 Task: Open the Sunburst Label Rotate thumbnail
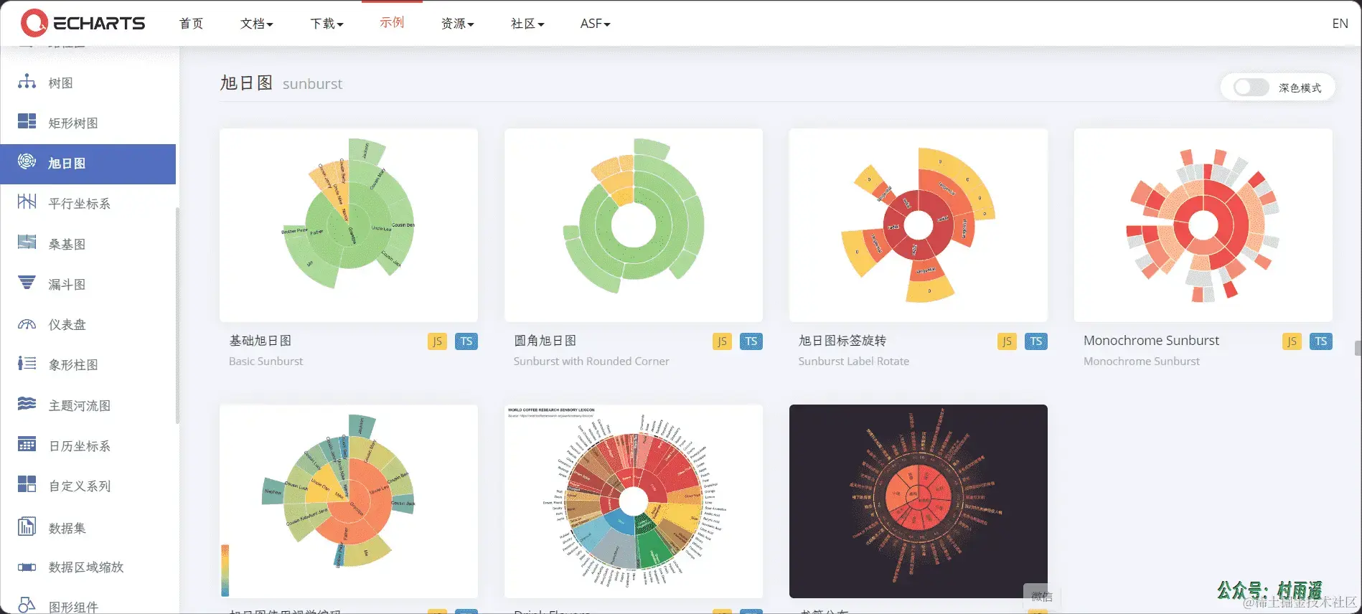[919, 225]
